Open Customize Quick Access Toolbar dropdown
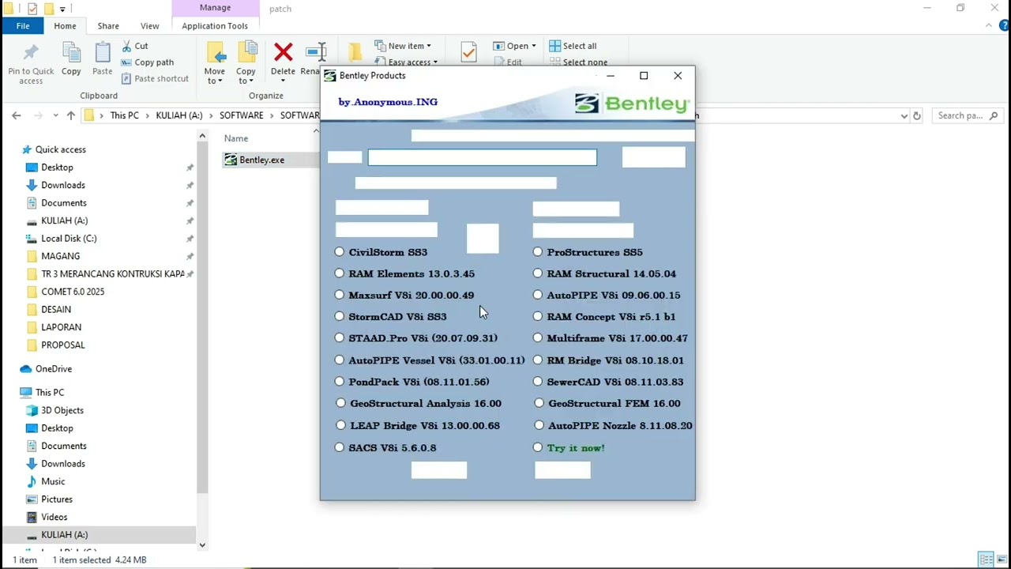The image size is (1011, 569). 62,9
